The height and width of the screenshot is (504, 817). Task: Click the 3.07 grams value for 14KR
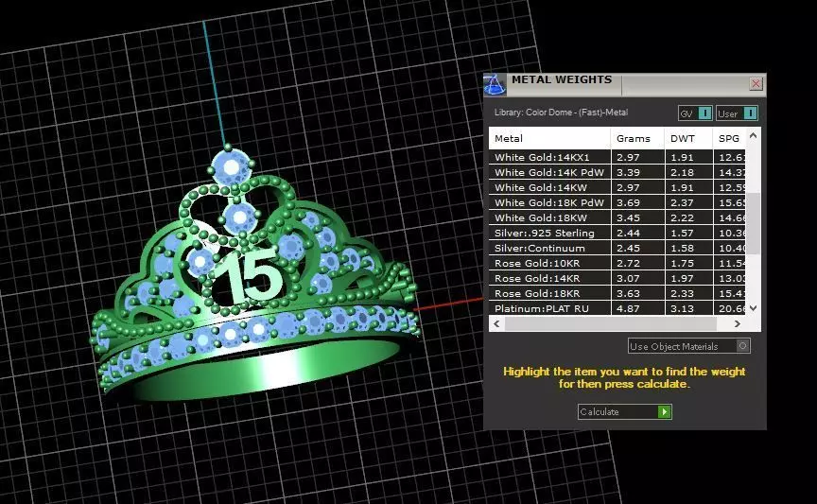click(628, 278)
